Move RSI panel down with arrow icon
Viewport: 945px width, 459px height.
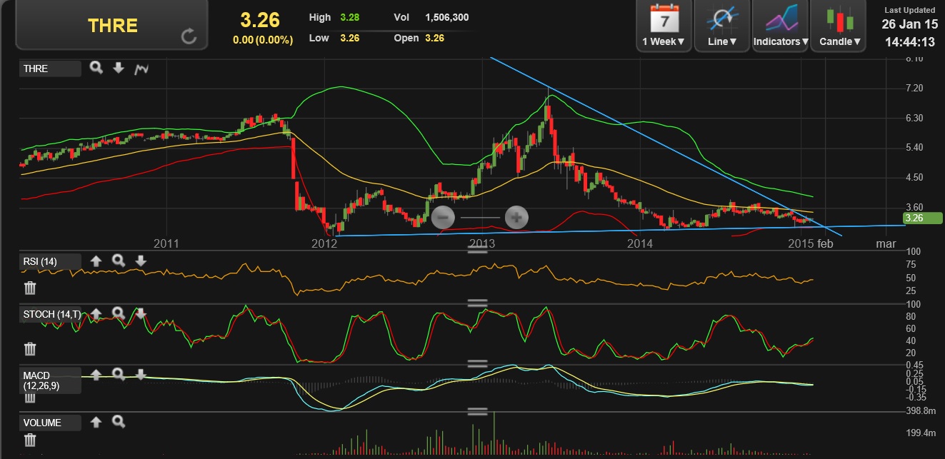[141, 261]
